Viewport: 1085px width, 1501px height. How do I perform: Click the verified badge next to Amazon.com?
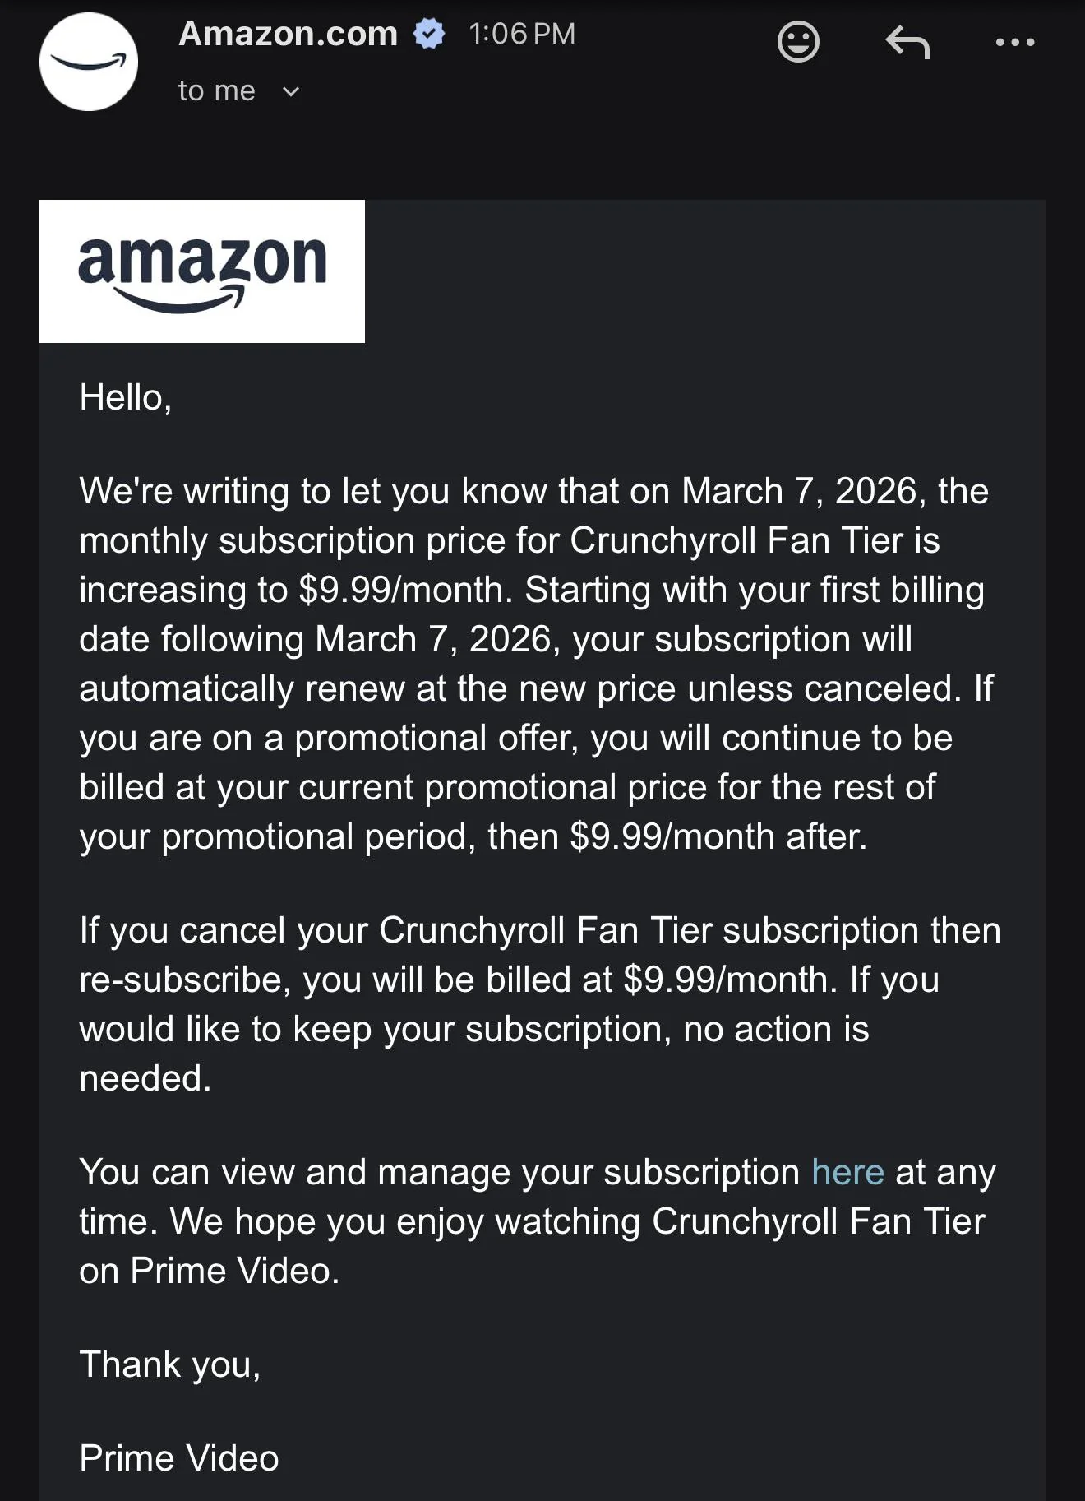point(429,35)
